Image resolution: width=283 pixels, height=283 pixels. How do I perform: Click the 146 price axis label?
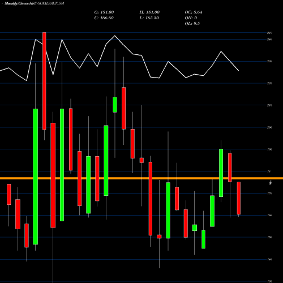(269, 259)
